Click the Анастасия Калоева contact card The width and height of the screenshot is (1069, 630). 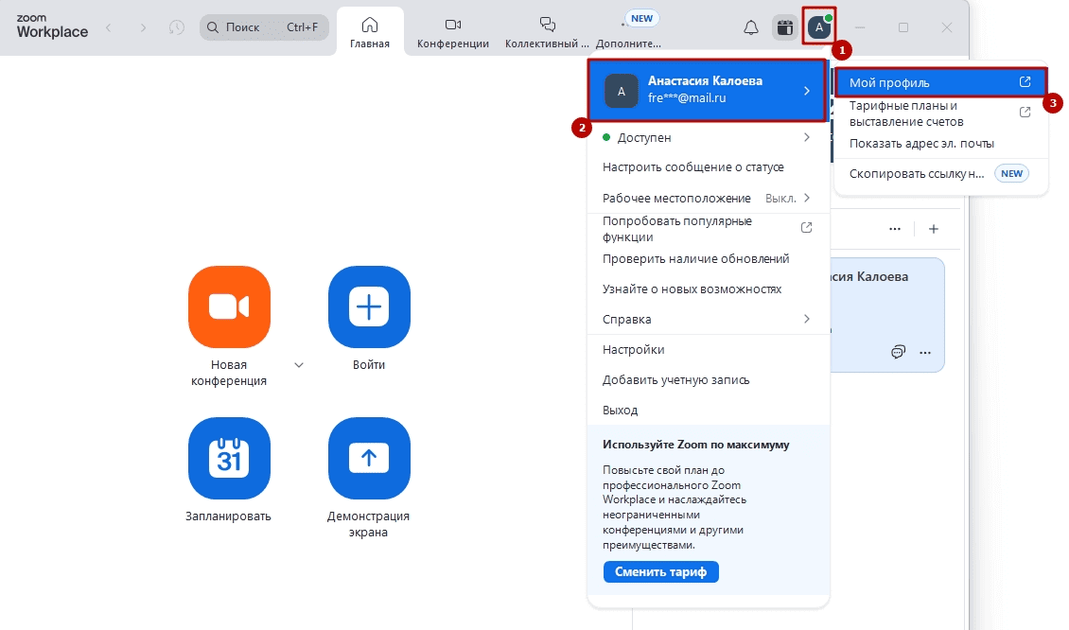pos(886,315)
